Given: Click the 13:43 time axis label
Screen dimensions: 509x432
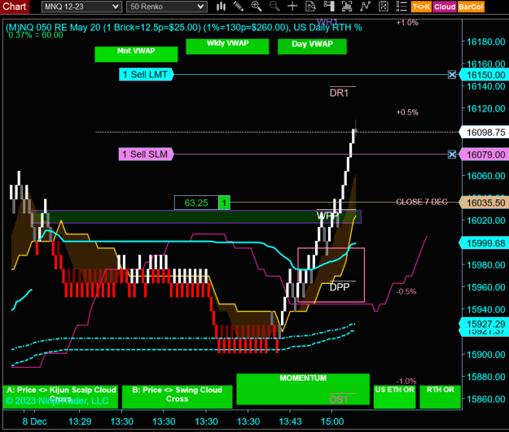Looking at the screenshot, I should pyautogui.click(x=290, y=421).
